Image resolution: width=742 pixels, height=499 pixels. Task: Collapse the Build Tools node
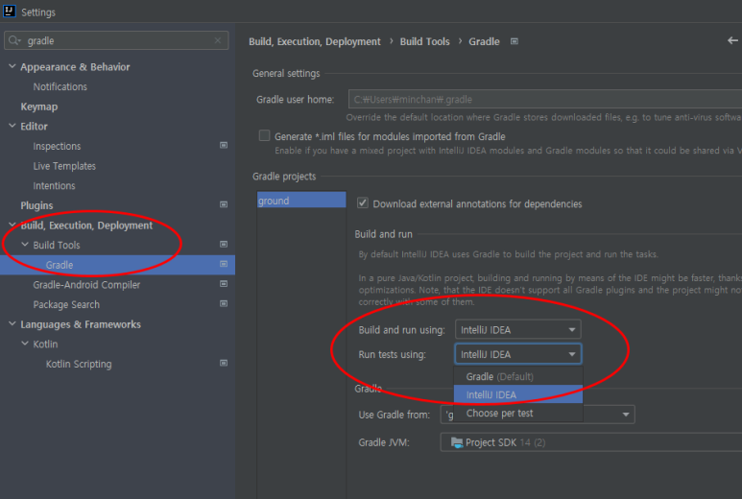click(25, 245)
